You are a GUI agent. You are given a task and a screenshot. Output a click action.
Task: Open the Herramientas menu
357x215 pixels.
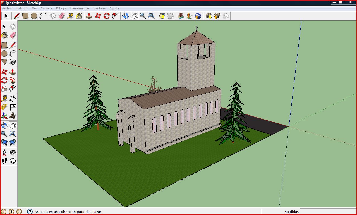80,8
